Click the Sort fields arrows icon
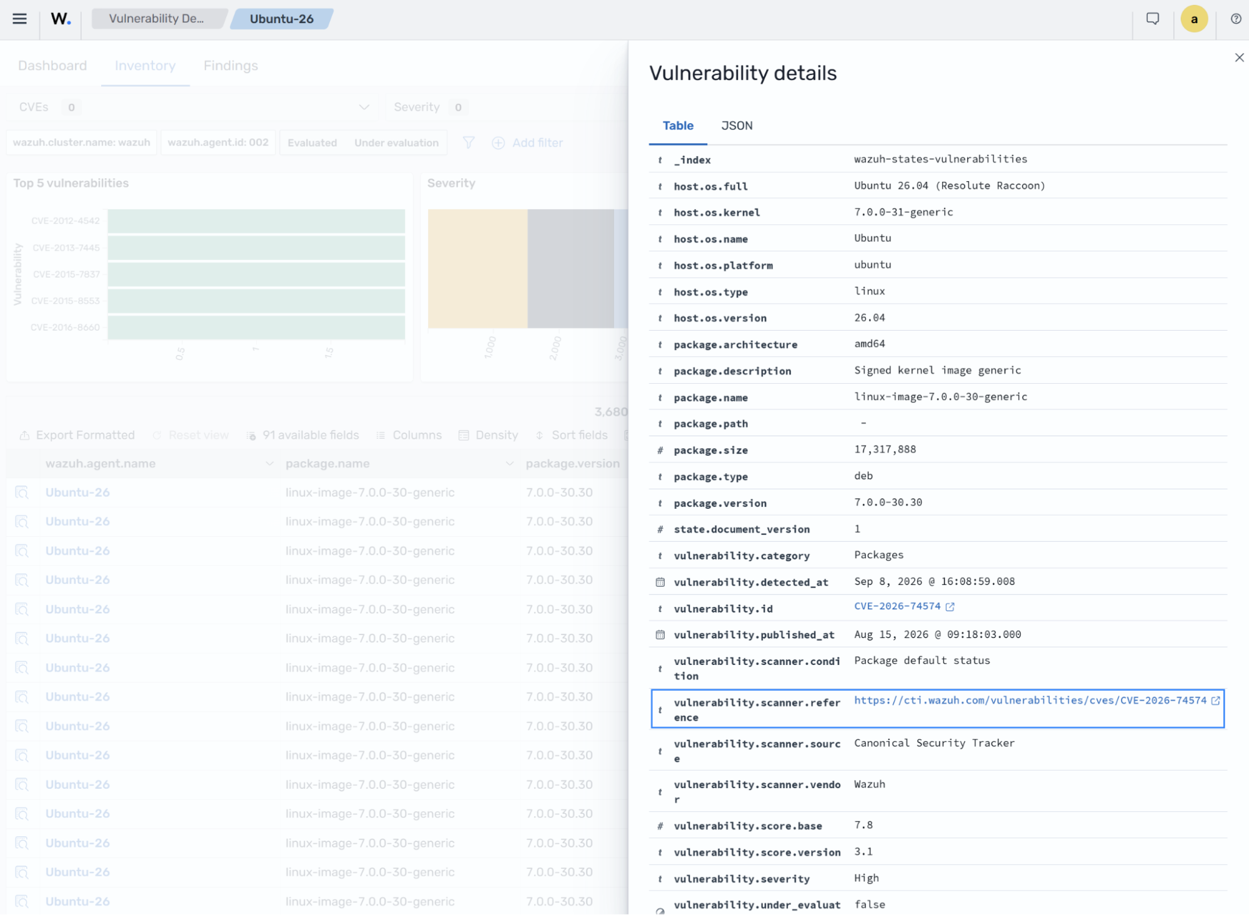This screenshot has width=1249, height=915. coord(539,436)
